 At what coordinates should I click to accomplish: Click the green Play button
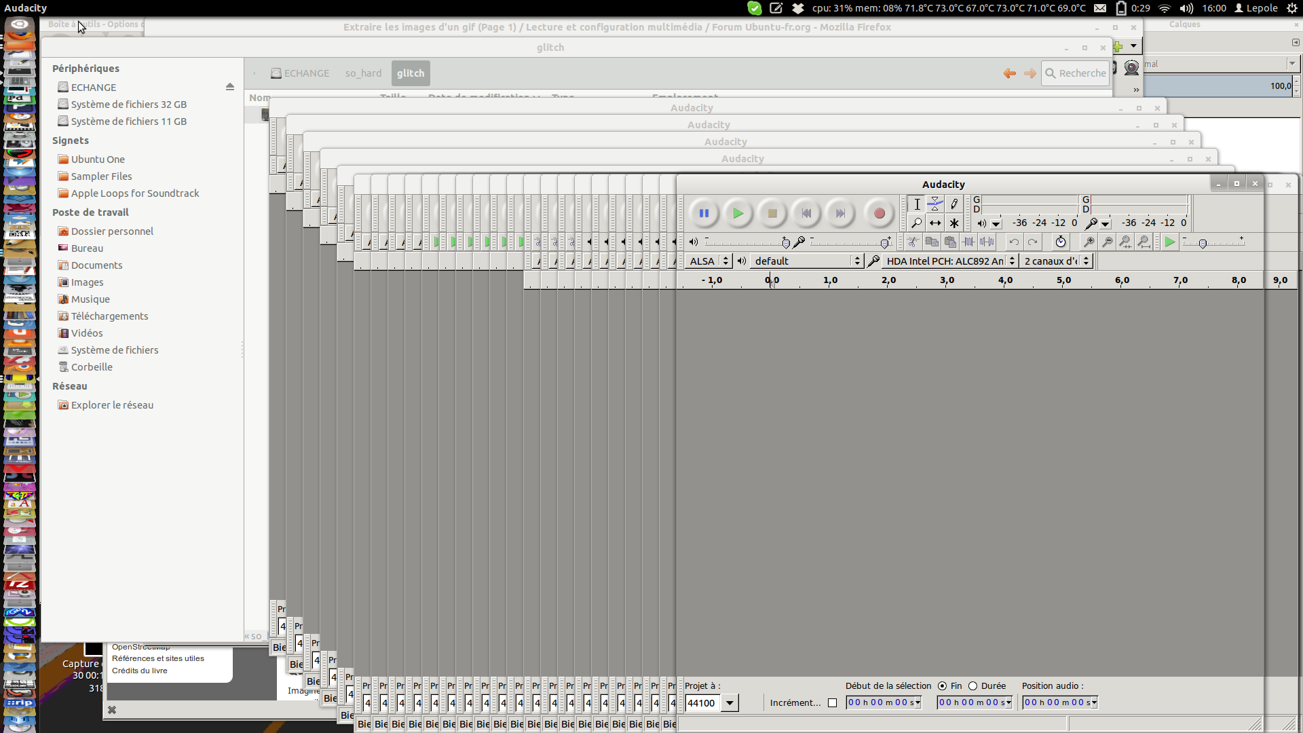coord(738,213)
